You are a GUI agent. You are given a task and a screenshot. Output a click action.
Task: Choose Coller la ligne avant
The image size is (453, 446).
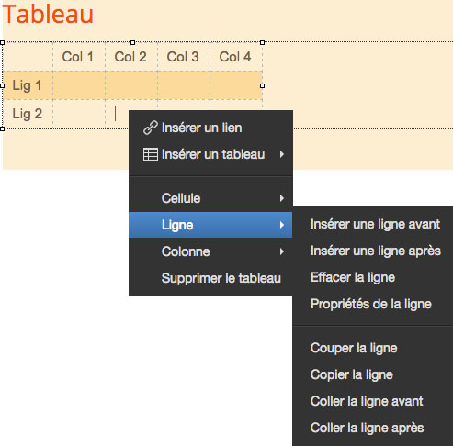click(x=367, y=401)
